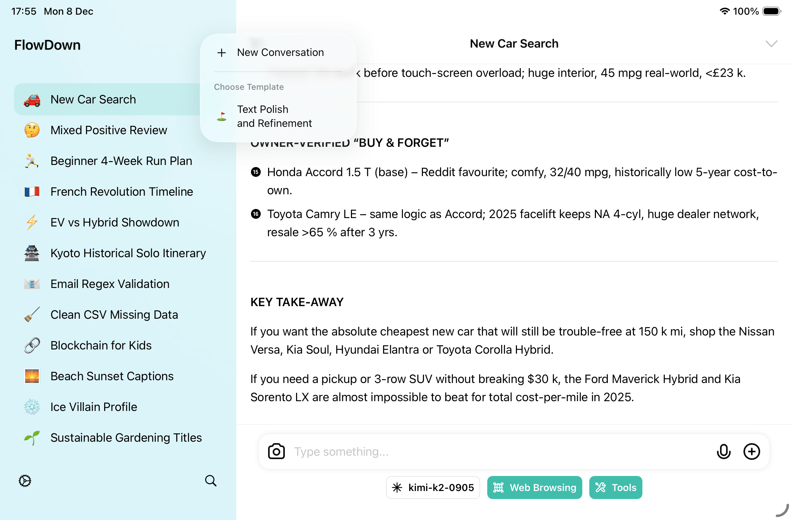Expand the conversation title chevron

(771, 44)
